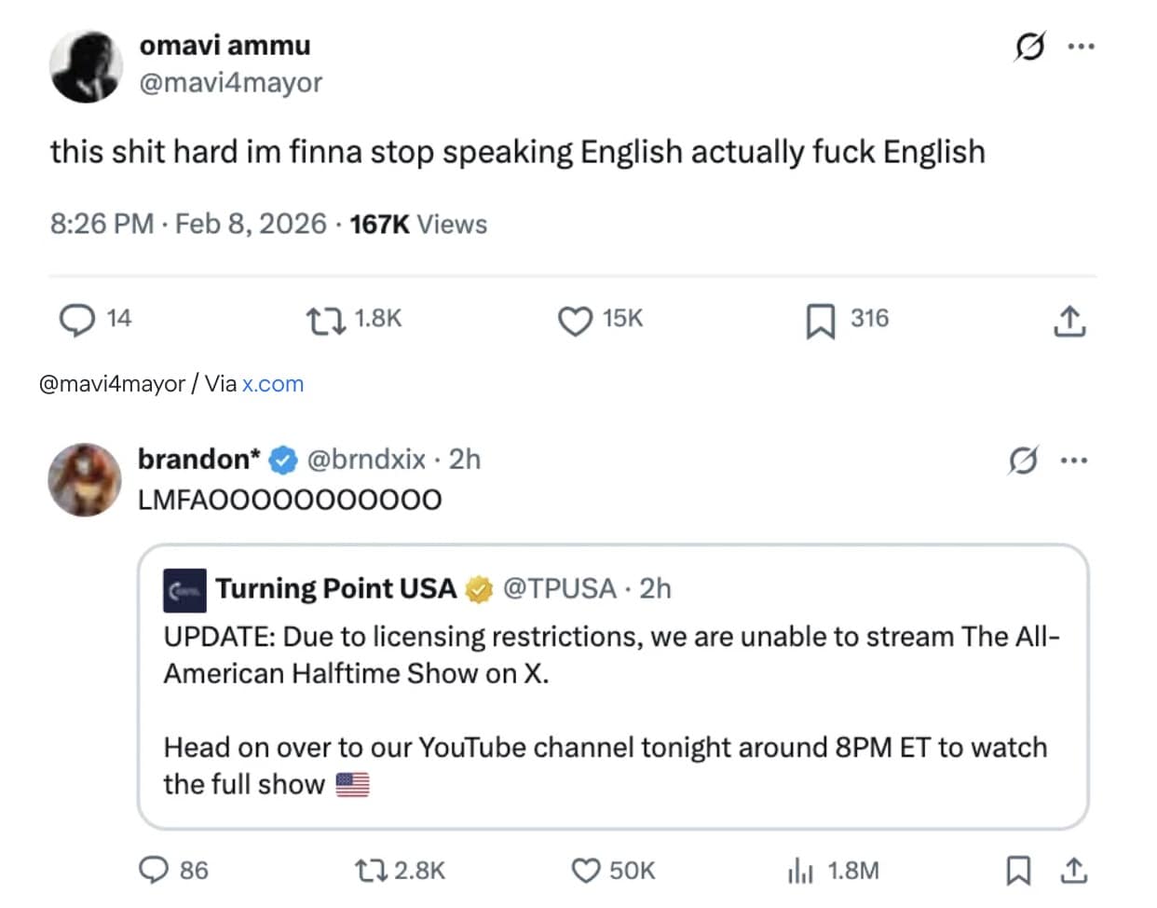Click omavi ammu's profile picture
Image resolution: width=1157 pixels, height=908 pixels.
coord(86,65)
